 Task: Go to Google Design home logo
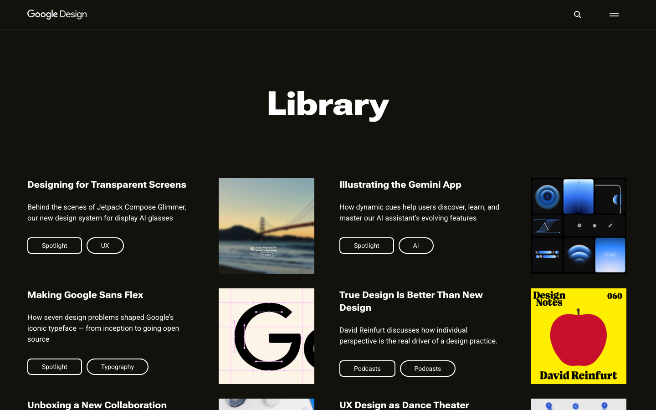pyautogui.click(x=57, y=14)
